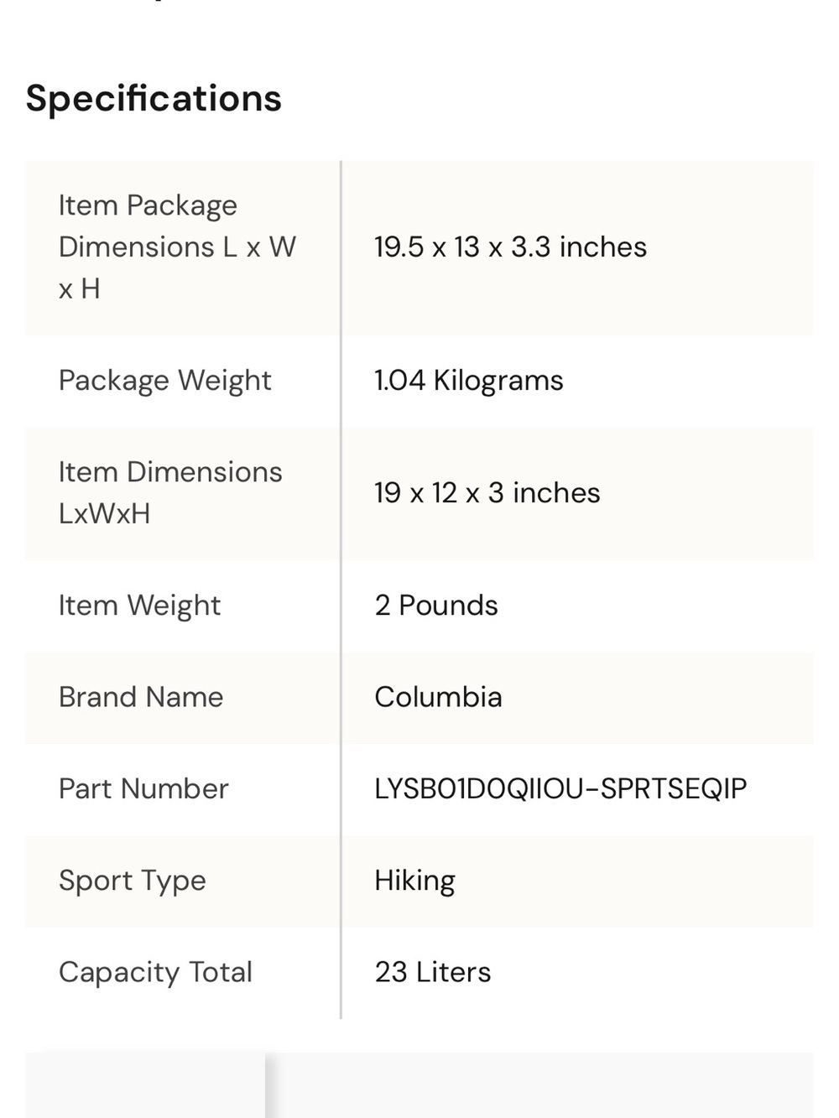
Task: Select the LYSB01DOQIIOU-SPRTSEQIP part number
Action: (x=560, y=788)
